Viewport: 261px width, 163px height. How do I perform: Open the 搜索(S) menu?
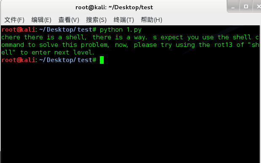point(97,20)
